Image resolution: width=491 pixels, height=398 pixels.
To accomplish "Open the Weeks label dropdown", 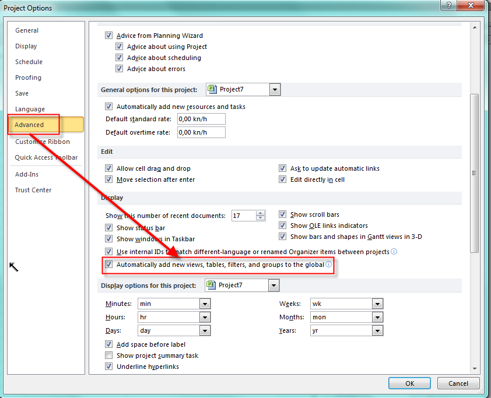I will [377, 304].
